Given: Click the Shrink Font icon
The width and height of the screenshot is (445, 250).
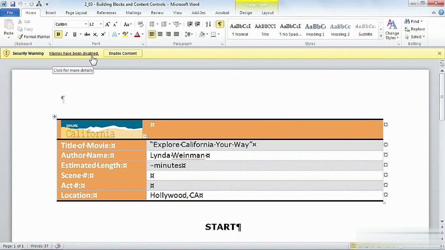Looking at the screenshot, I should pyautogui.click(x=115, y=24).
